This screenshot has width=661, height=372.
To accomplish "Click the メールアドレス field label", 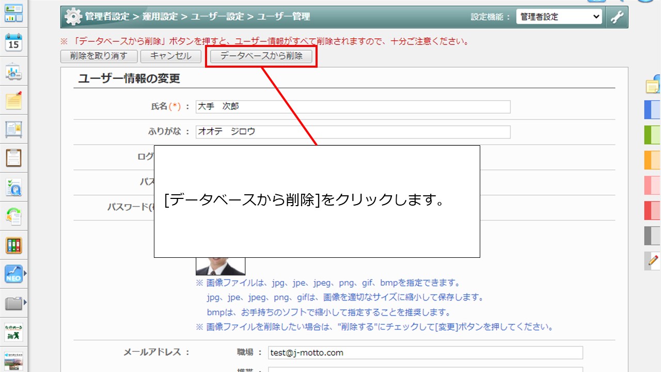I will pyautogui.click(x=157, y=352).
